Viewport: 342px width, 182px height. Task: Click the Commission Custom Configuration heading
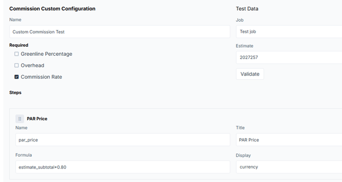(x=52, y=9)
